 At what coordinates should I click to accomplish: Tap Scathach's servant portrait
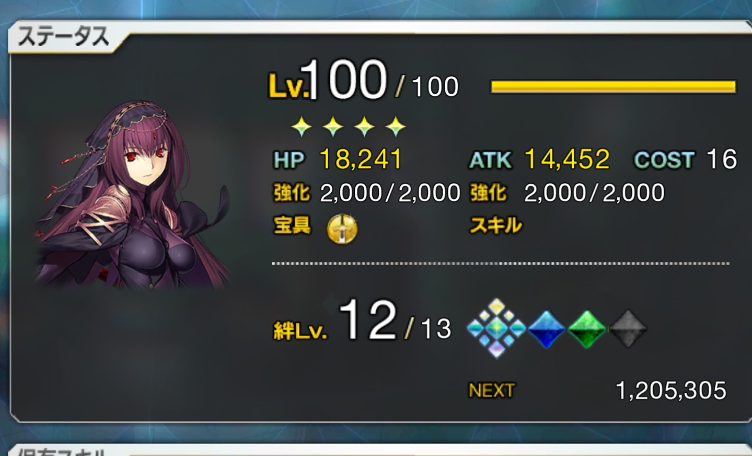[133, 195]
